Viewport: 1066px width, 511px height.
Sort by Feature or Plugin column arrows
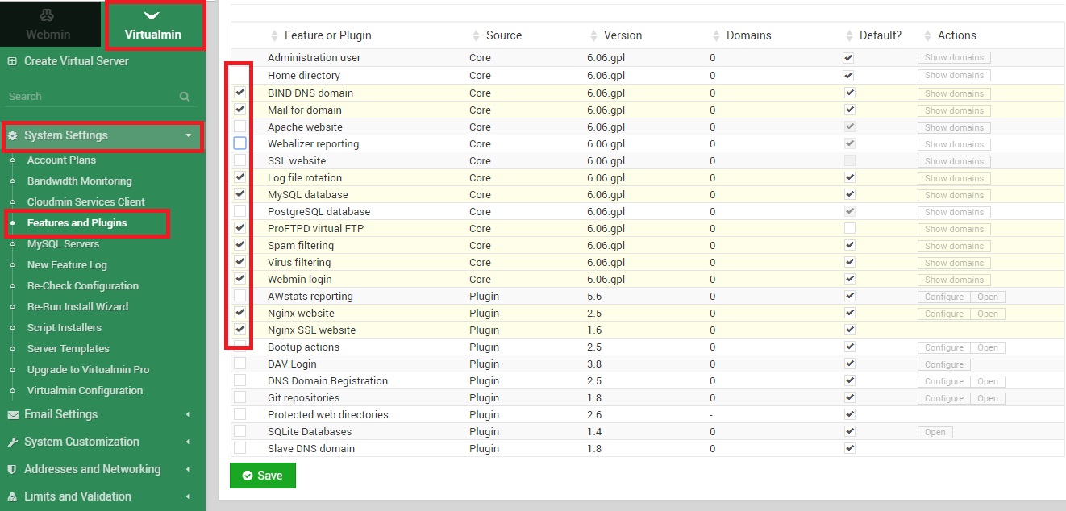pos(273,35)
